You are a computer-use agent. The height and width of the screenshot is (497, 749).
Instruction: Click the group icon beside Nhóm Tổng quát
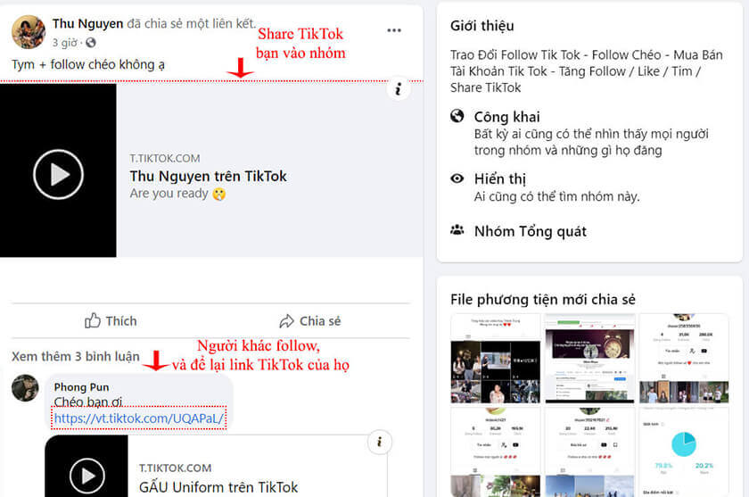pos(457,230)
